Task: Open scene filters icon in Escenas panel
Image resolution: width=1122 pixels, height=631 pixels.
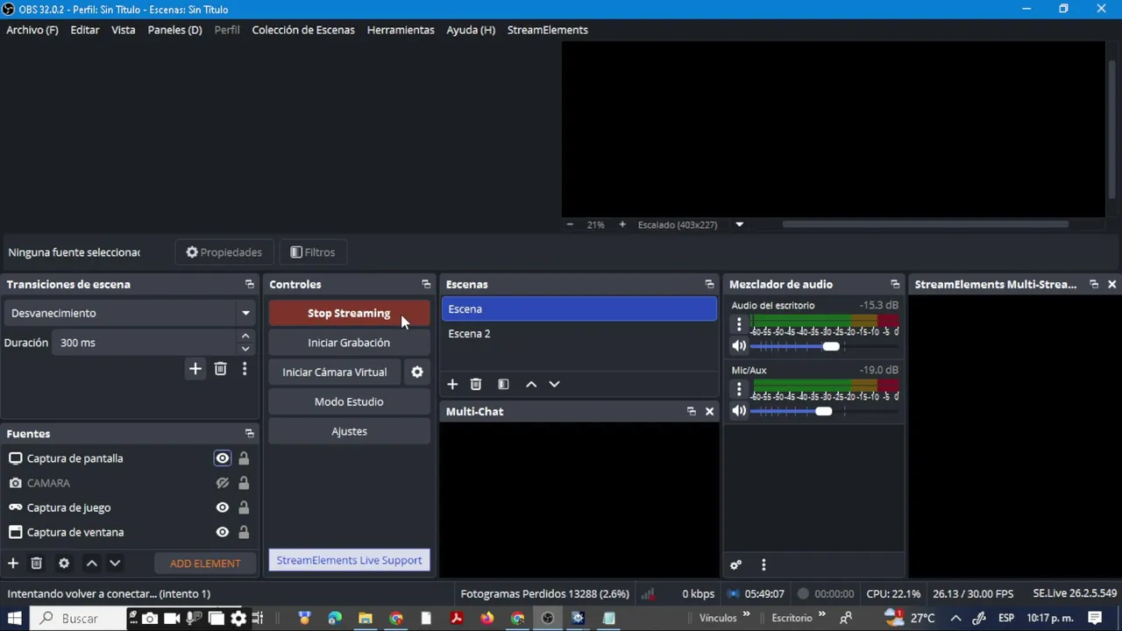Action: coord(503,384)
